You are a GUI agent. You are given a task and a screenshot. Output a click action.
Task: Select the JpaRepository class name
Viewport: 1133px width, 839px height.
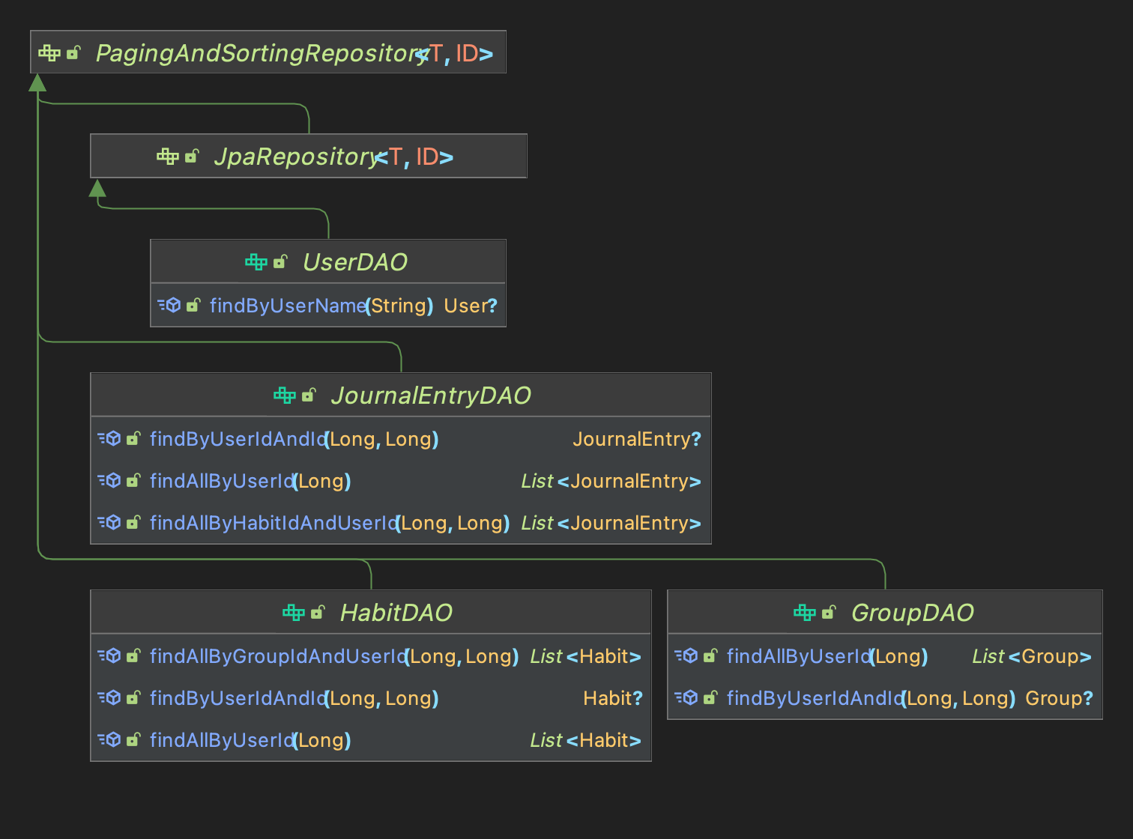pyautogui.click(x=297, y=157)
